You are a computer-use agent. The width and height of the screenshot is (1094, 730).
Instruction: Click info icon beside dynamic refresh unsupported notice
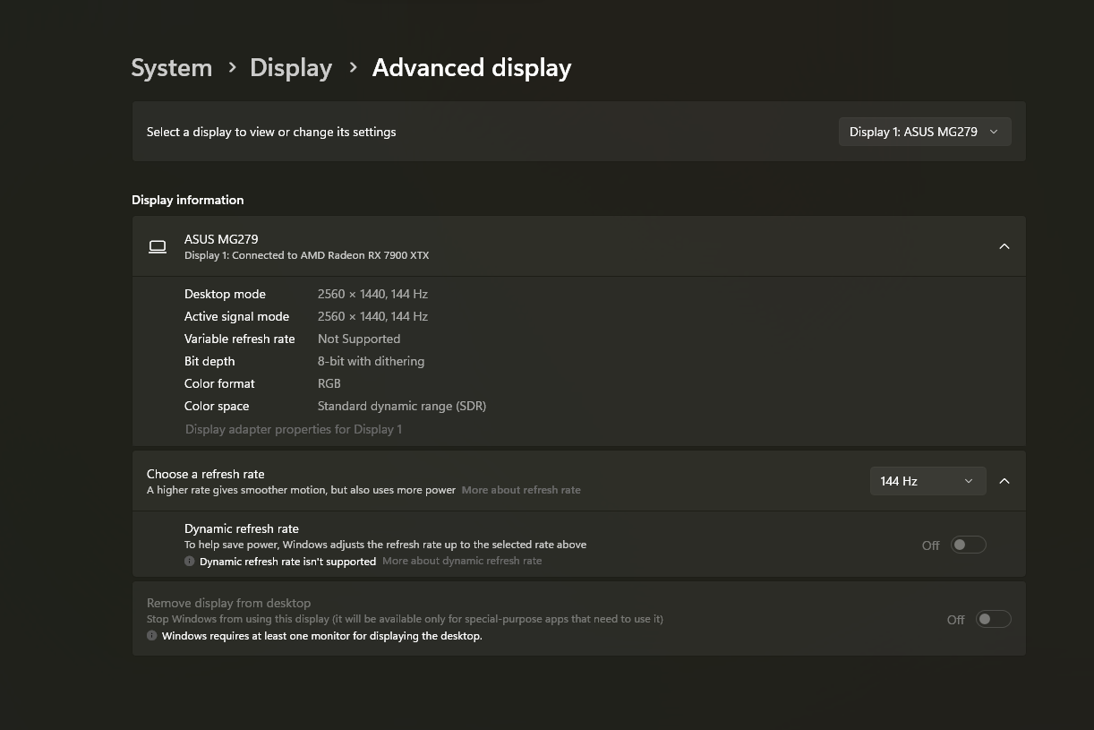[189, 562]
